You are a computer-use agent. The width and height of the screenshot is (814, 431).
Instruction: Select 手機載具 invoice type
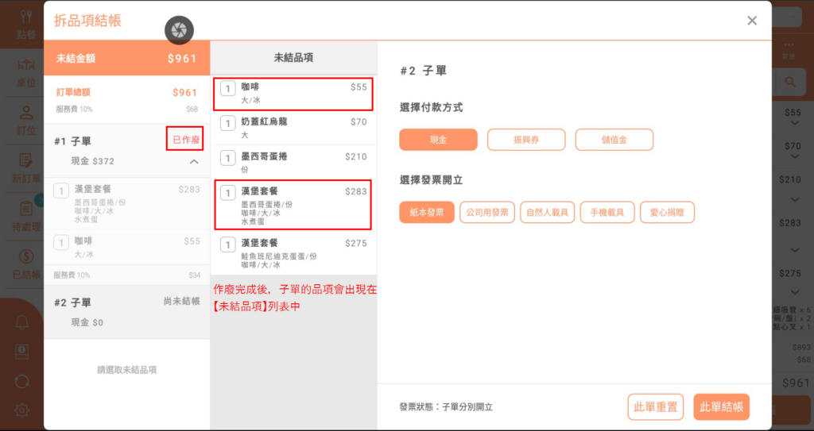607,213
